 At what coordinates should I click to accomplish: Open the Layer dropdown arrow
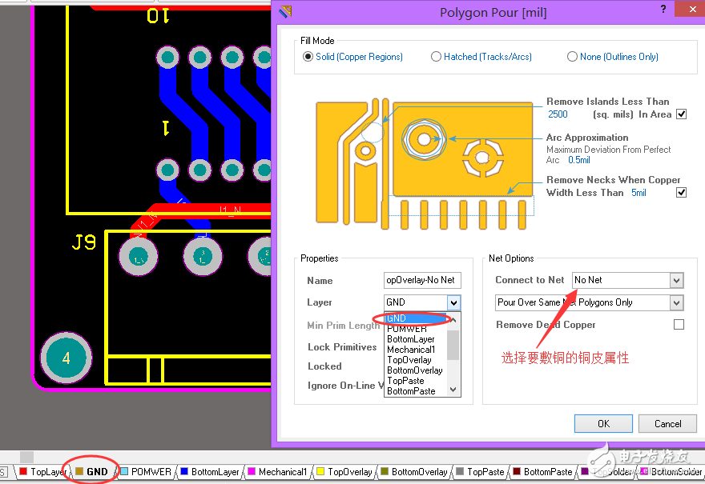click(x=453, y=302)
